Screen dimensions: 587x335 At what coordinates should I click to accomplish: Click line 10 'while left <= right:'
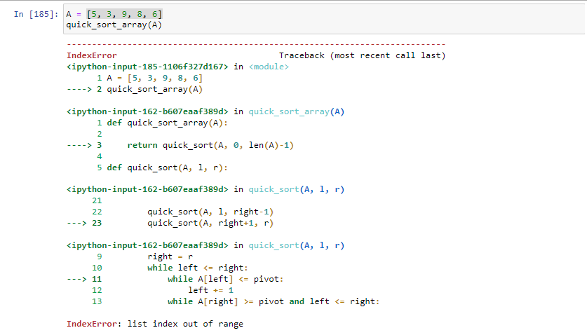[x=198, y=268]
